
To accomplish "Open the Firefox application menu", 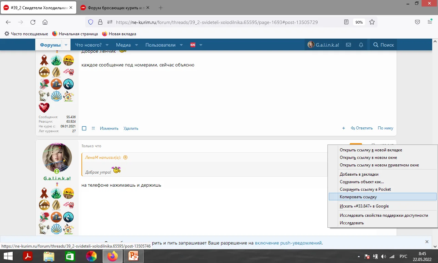I will 430,22.
